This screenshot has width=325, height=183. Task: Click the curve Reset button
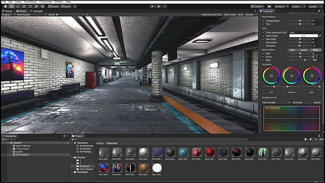tap(317, 102)
